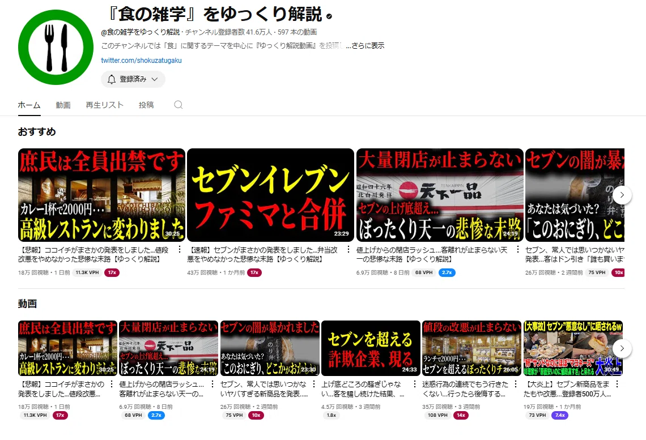
Task: Click the 68 VPH badge under the featured 天一 video
Action: pyautogui.click(x=424, y=272)
